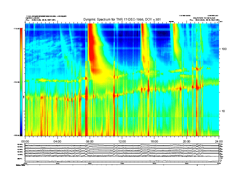The height and width of the screenshot is (182, 236).
Task: Click the vertical rainbow color scale bar
Action: click(21, 82)
